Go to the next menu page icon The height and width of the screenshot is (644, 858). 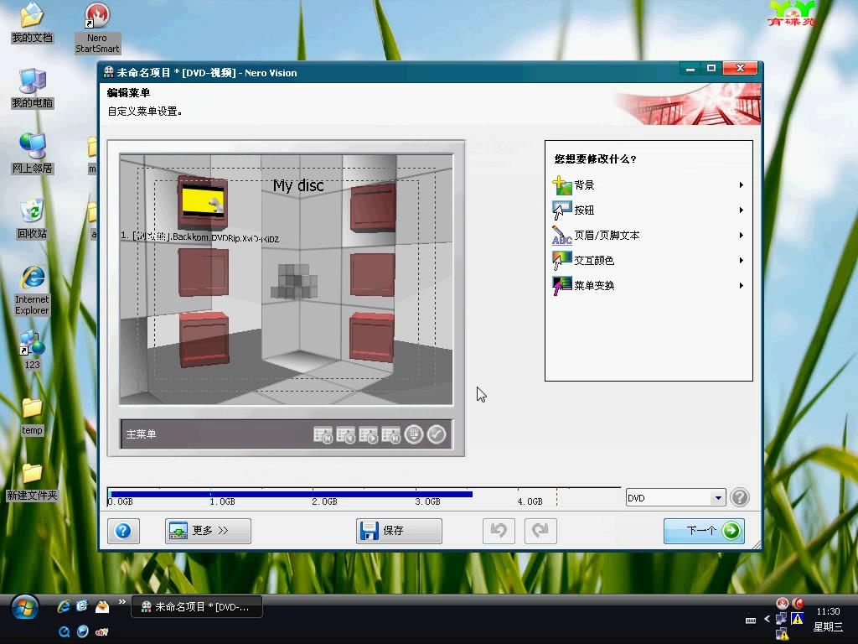pos(369,435)
